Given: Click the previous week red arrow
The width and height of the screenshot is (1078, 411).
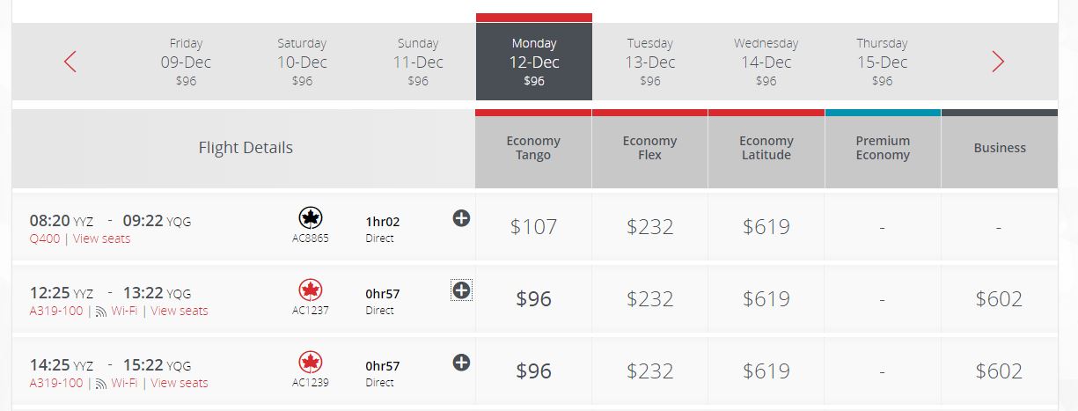Looking at the screenshot, I should coord(70,62).
